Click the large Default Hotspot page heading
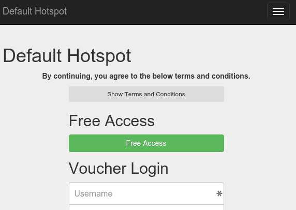Screen dimensions: 296x210 [x=67, y=56]
